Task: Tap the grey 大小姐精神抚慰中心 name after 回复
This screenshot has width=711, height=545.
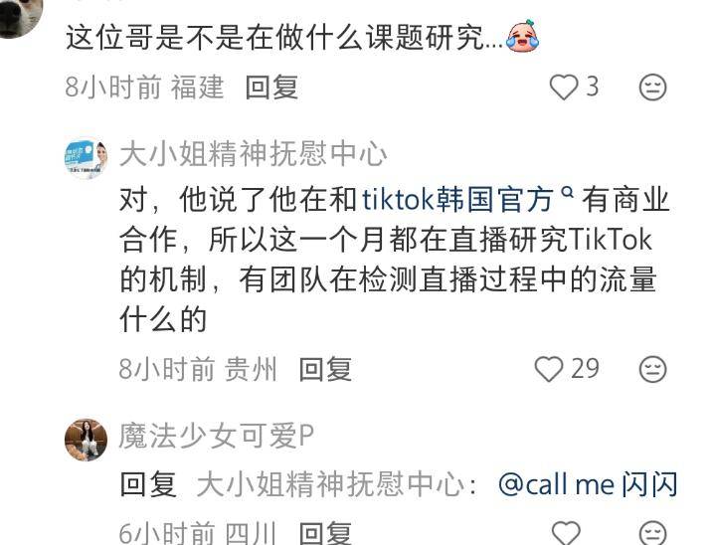Action: [330, 484]
